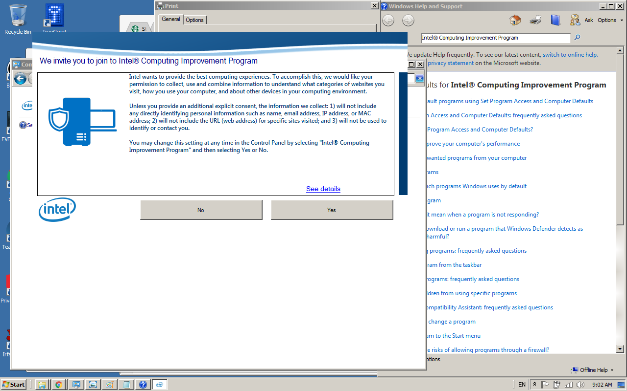Screen dimensions: 627x391
Task: Switch to Help and Support taskbar button
Action: (143, 385)
